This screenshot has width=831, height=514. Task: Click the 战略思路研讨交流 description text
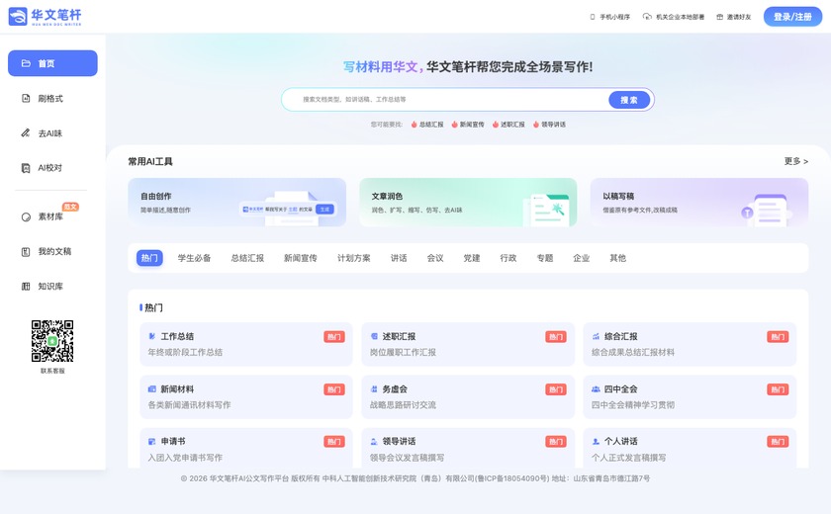click(x=403, y=405)
